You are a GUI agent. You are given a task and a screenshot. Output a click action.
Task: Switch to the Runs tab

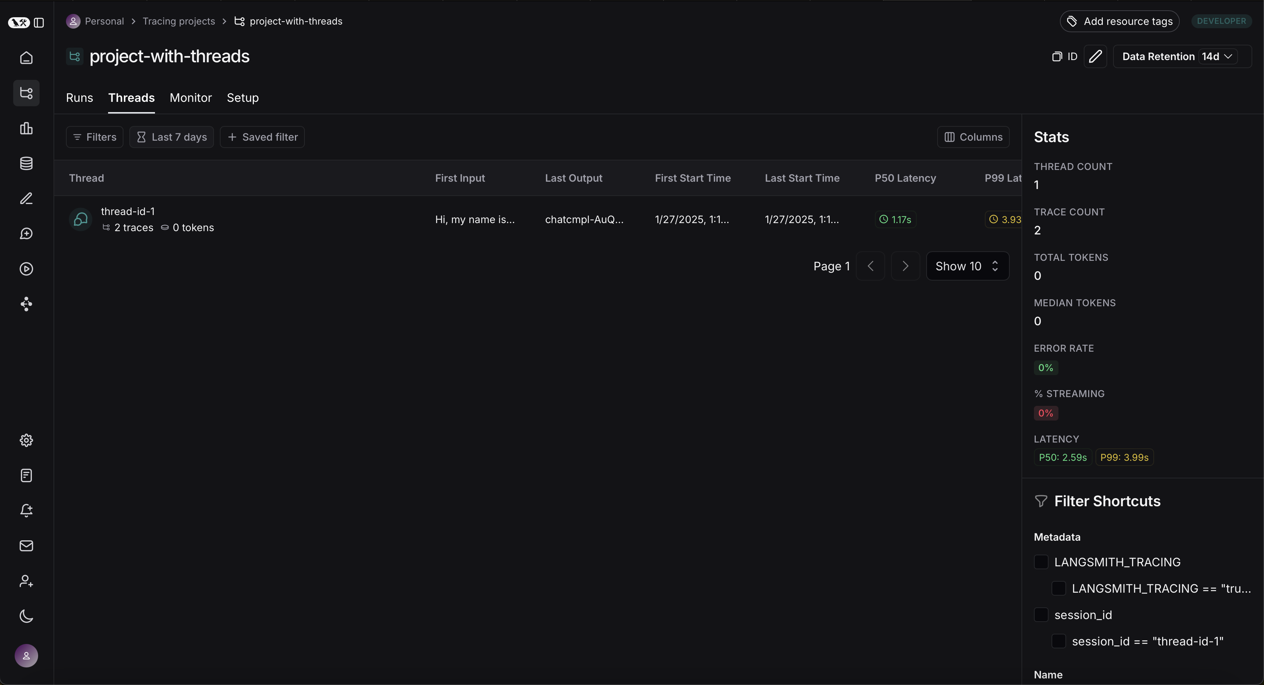(80, 98)
